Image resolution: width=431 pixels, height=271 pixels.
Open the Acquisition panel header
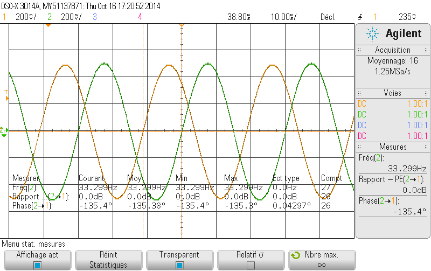pyautogui.click(x=393, y=50)
